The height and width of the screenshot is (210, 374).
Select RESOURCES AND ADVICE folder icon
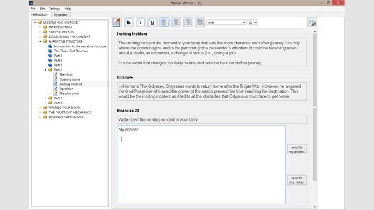(x=45, y=117)
